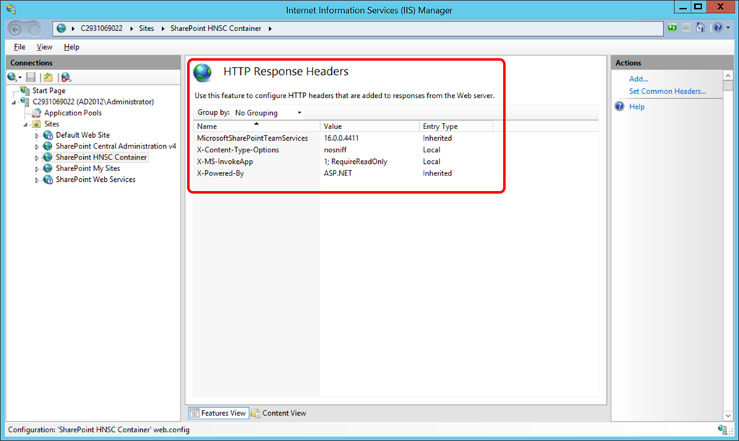
Task: Click the green Refresh page icon
Action: click(x=673, y=28)
